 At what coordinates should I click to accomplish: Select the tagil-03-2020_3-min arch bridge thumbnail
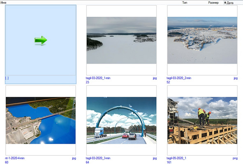tap(122, 120)
